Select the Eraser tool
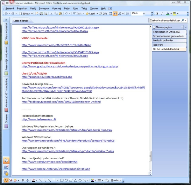 pyautogui.click(x=15, y=180)
